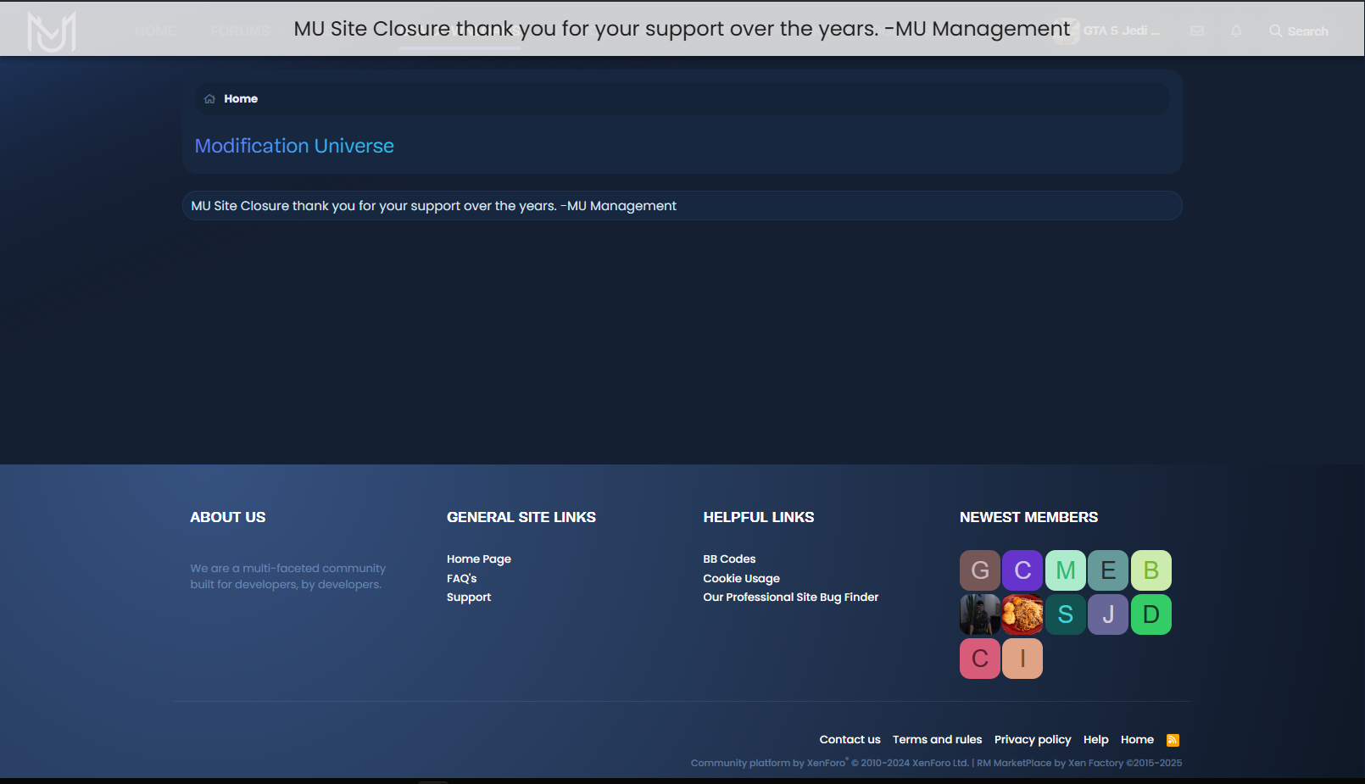Click the NEWEST MEMBERS heading

click(x=1028, y=517)
